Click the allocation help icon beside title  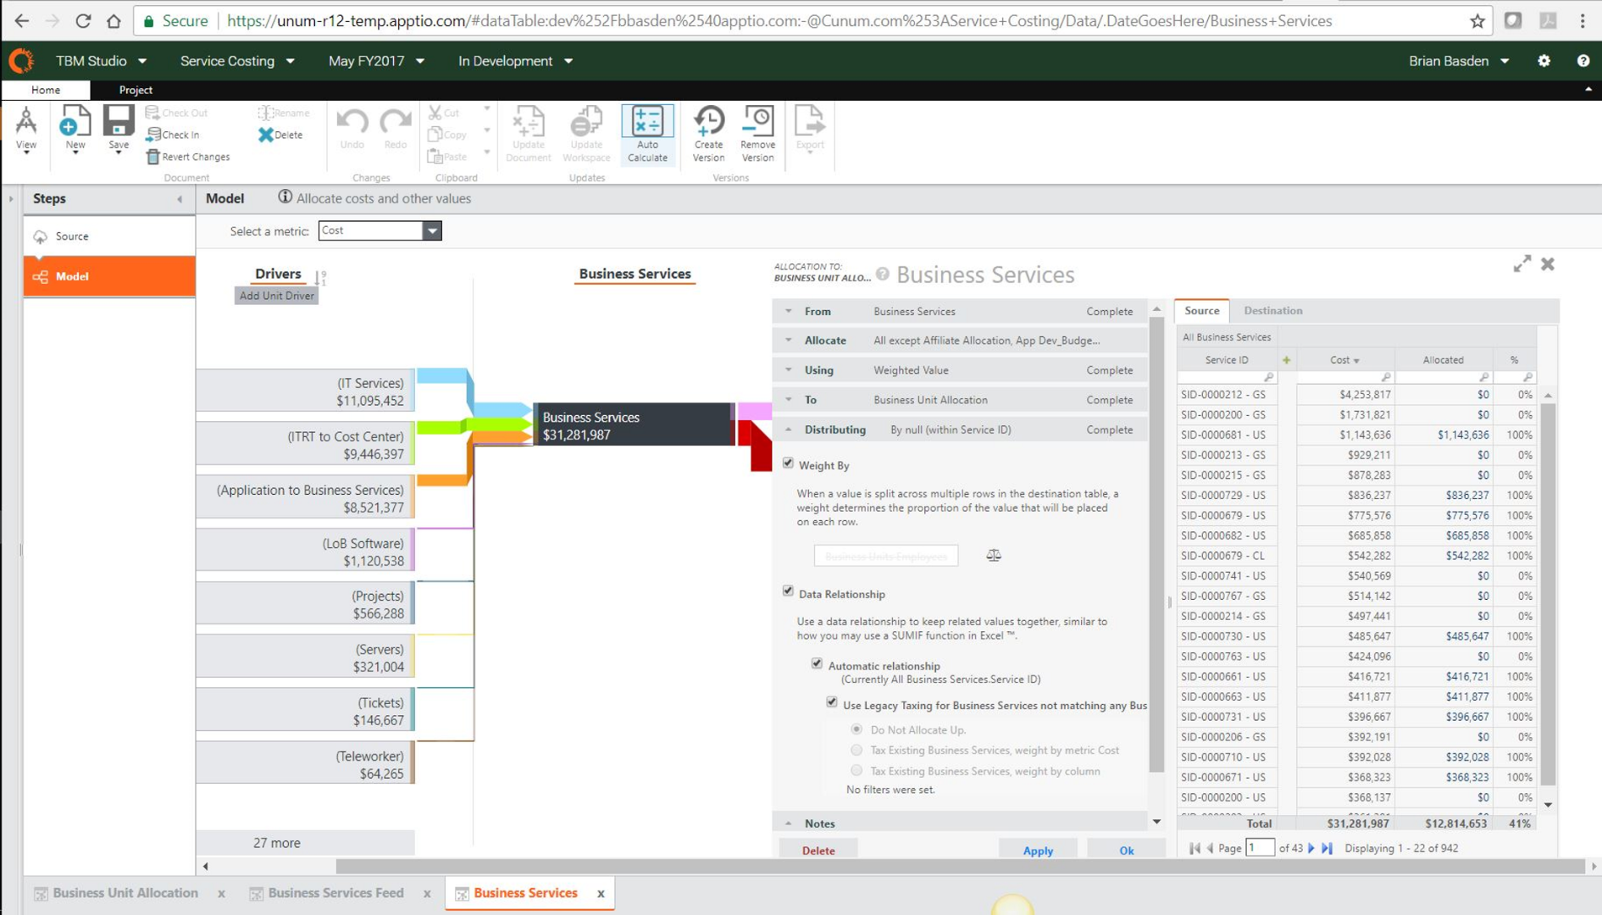tap(883, 274)
